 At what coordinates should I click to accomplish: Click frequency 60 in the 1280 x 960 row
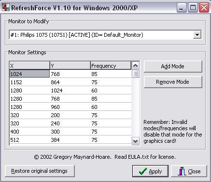pos(111,107)
